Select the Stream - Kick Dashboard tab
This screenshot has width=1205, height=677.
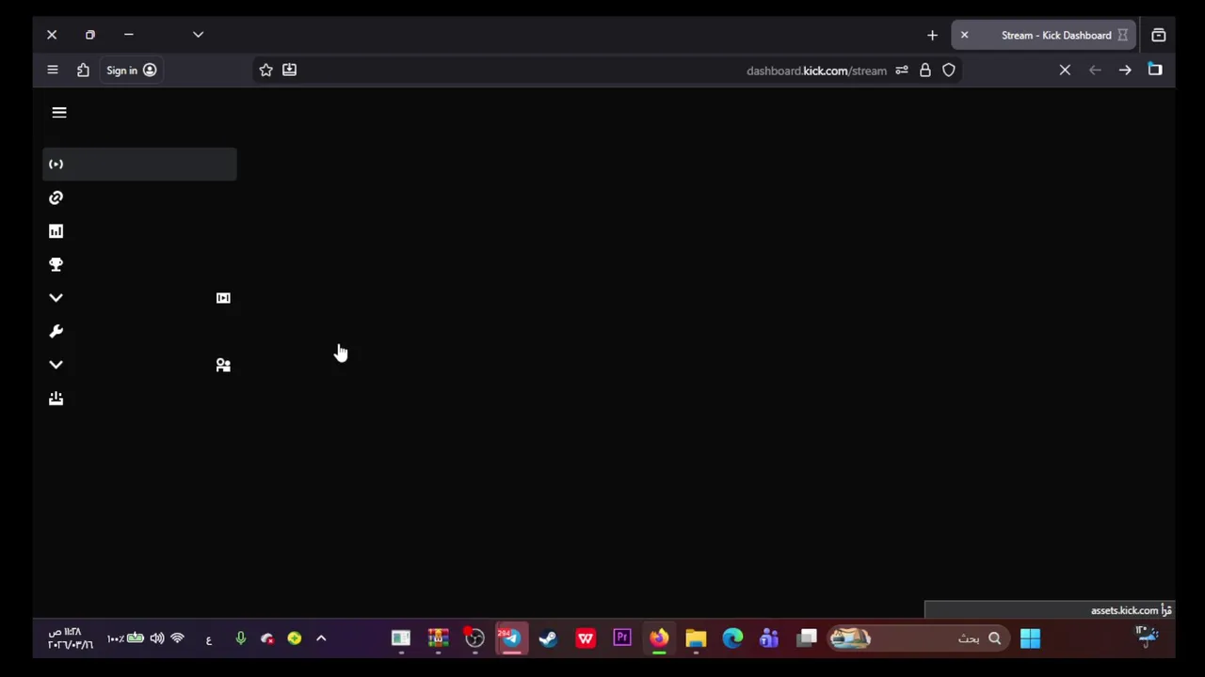pyautogui.click(x=1043, y=36)
